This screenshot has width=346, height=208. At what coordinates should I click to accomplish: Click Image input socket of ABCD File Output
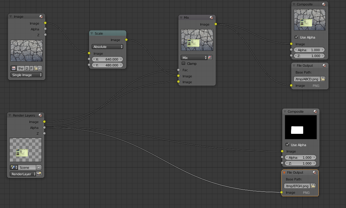(291, 85)
